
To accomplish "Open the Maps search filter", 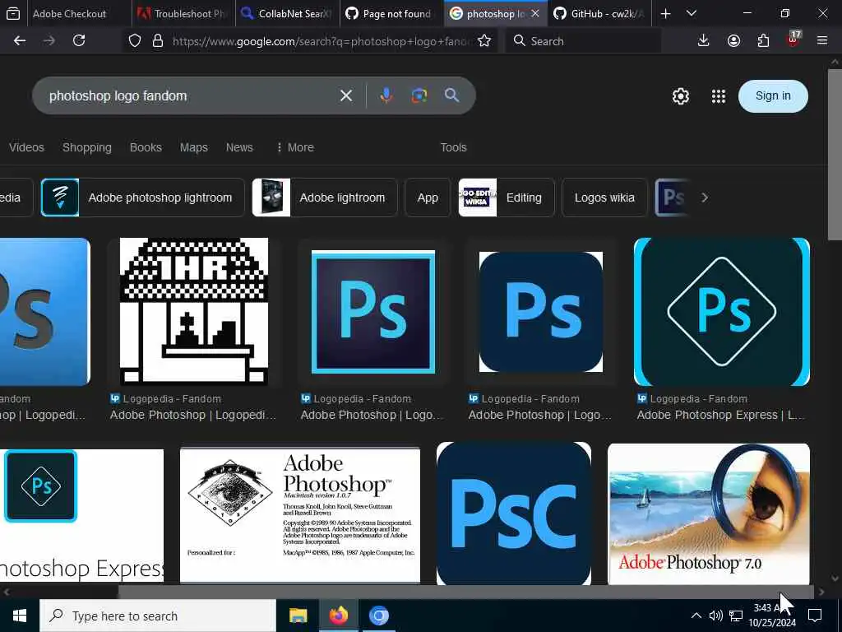I will pos(194,147).
